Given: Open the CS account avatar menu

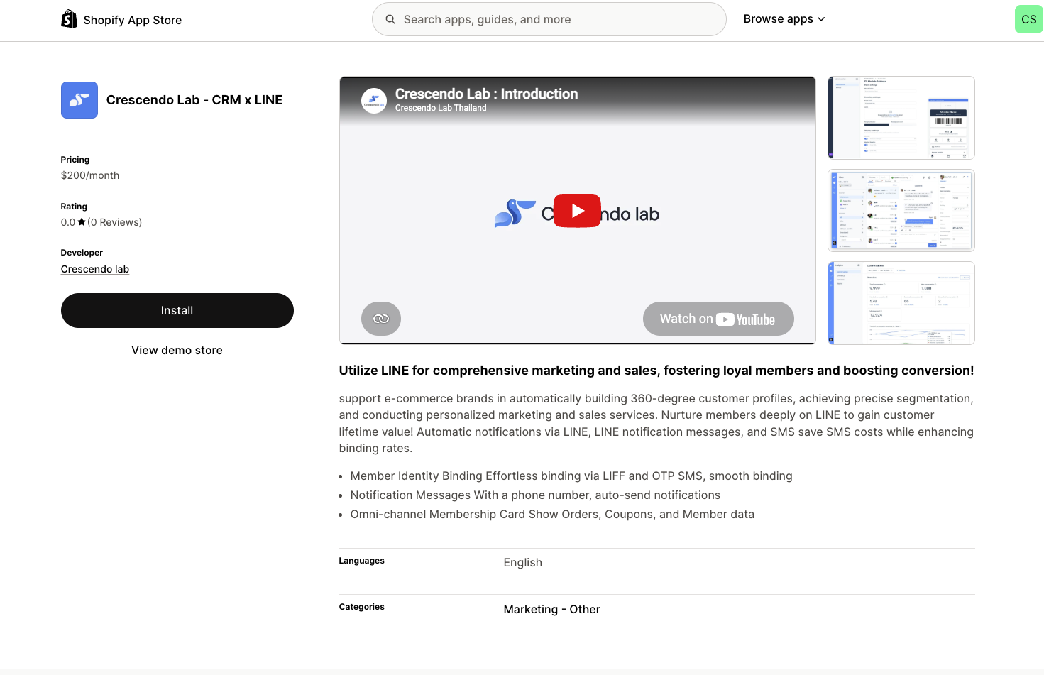Looking at the screenshot, I should coord(1028,19).
